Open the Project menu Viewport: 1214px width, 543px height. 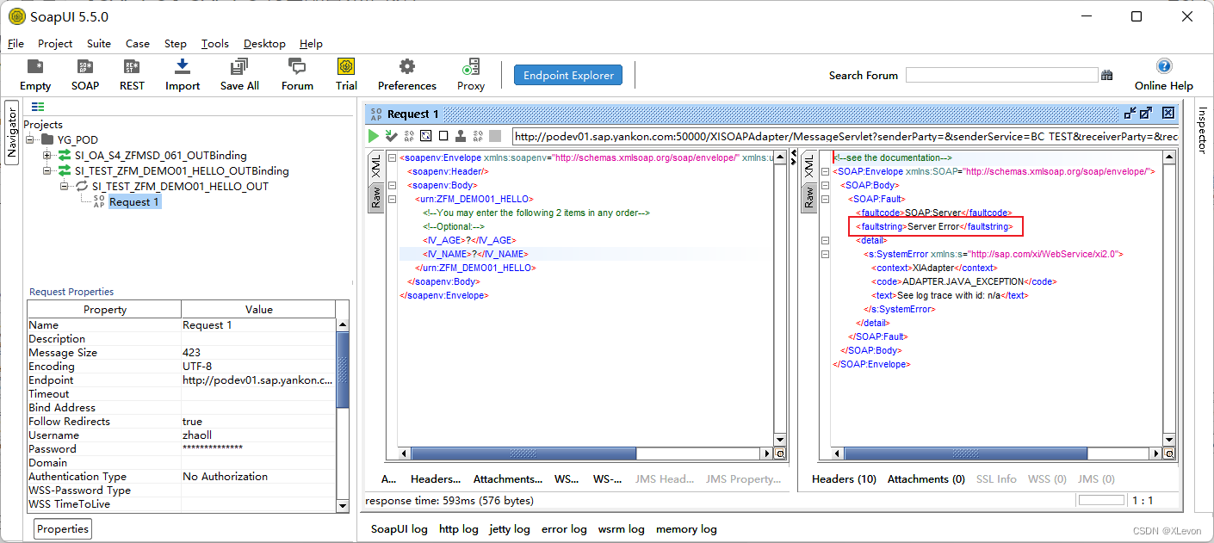click(55, 44)
